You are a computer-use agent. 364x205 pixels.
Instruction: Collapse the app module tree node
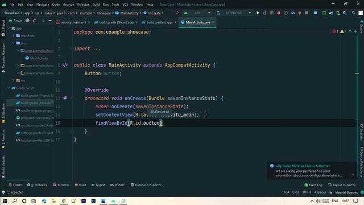click(9, 28)
